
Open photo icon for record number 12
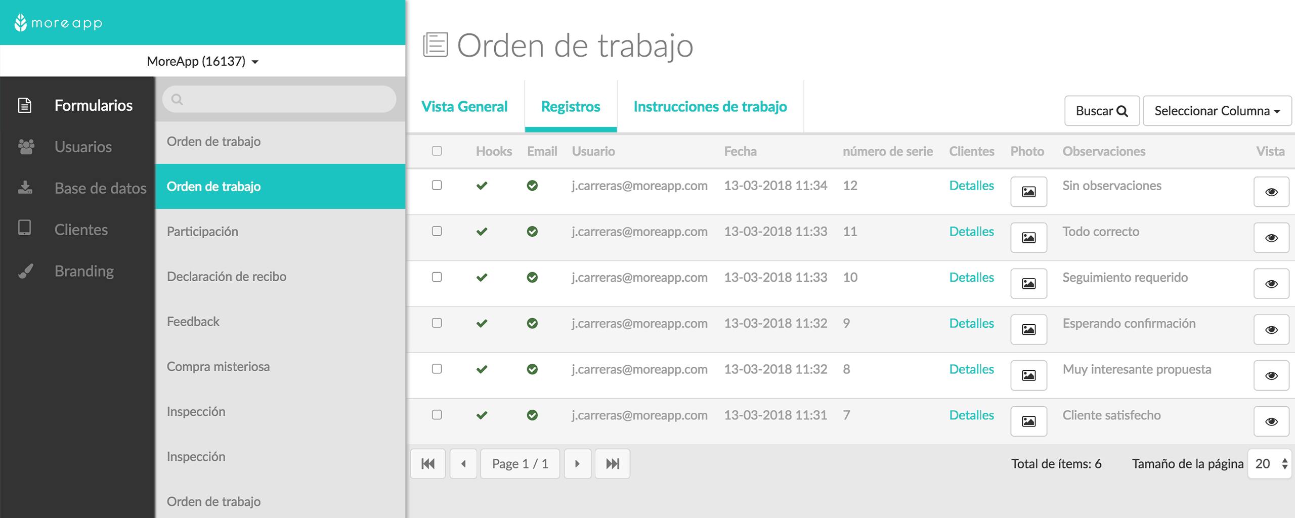1028,192
